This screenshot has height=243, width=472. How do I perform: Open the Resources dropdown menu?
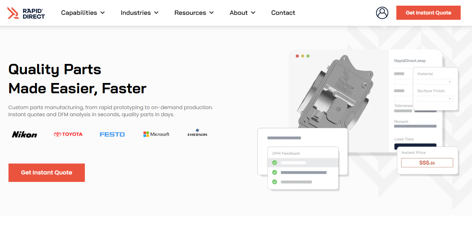pos(194,13)
